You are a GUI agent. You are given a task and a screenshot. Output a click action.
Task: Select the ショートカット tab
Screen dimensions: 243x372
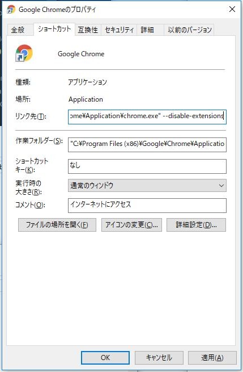click(54, 29)
